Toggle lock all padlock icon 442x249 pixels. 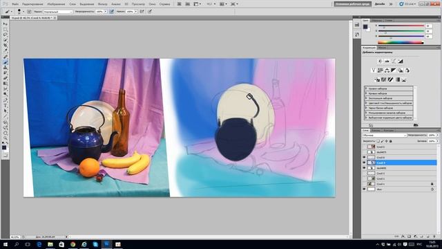pyautogui.click(x=391, y=141)
